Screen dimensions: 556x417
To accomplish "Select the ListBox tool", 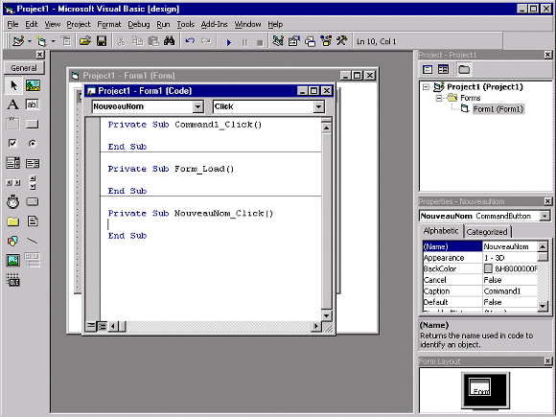I will (33, 163).
